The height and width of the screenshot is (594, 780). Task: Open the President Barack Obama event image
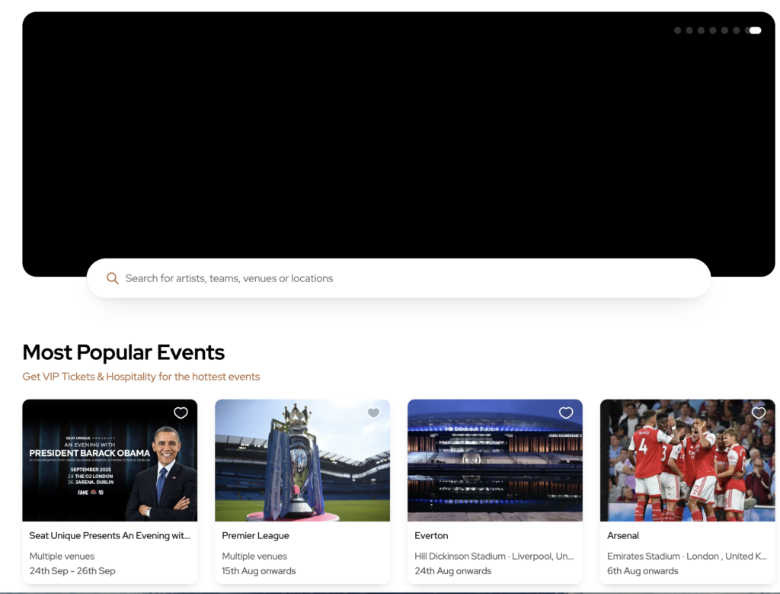click(110, 465)
